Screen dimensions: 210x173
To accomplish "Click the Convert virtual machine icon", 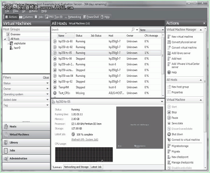I will (x=169, y=48).
